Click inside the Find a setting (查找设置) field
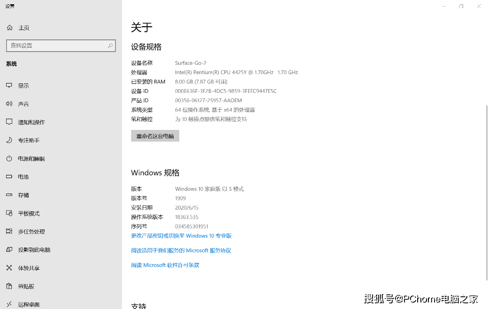The height and width of the screenshot is (309, 488). pos(56,45)
